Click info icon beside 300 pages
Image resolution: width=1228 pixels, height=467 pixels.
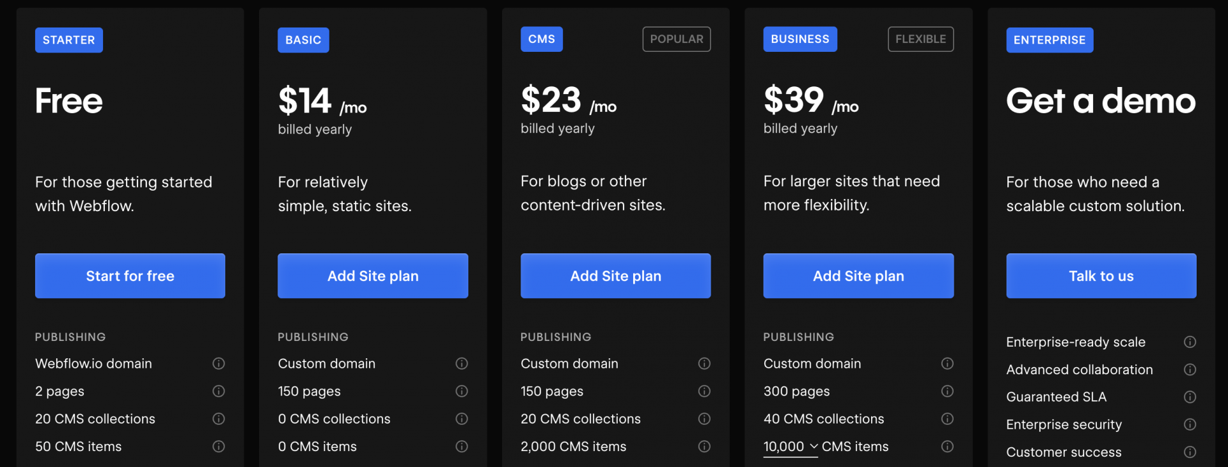point(947,391)
